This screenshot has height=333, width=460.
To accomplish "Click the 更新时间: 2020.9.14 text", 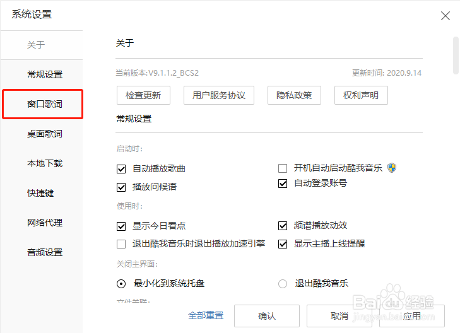I will tap(387, 73).
